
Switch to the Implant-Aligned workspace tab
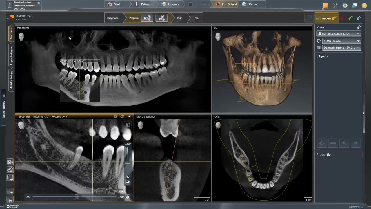pos(11,55)
